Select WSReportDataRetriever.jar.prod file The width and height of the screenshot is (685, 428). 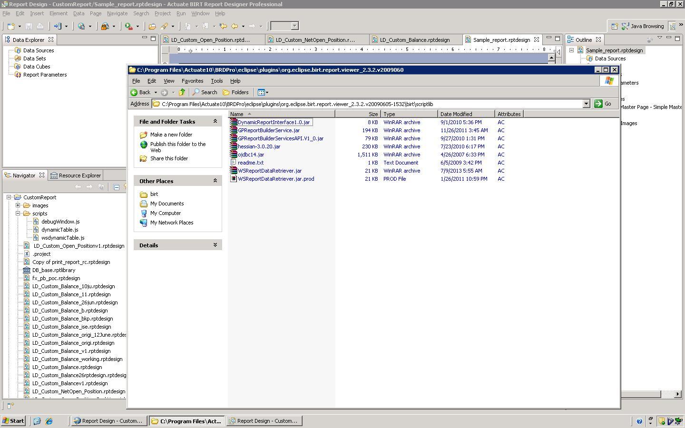point(276,179)
